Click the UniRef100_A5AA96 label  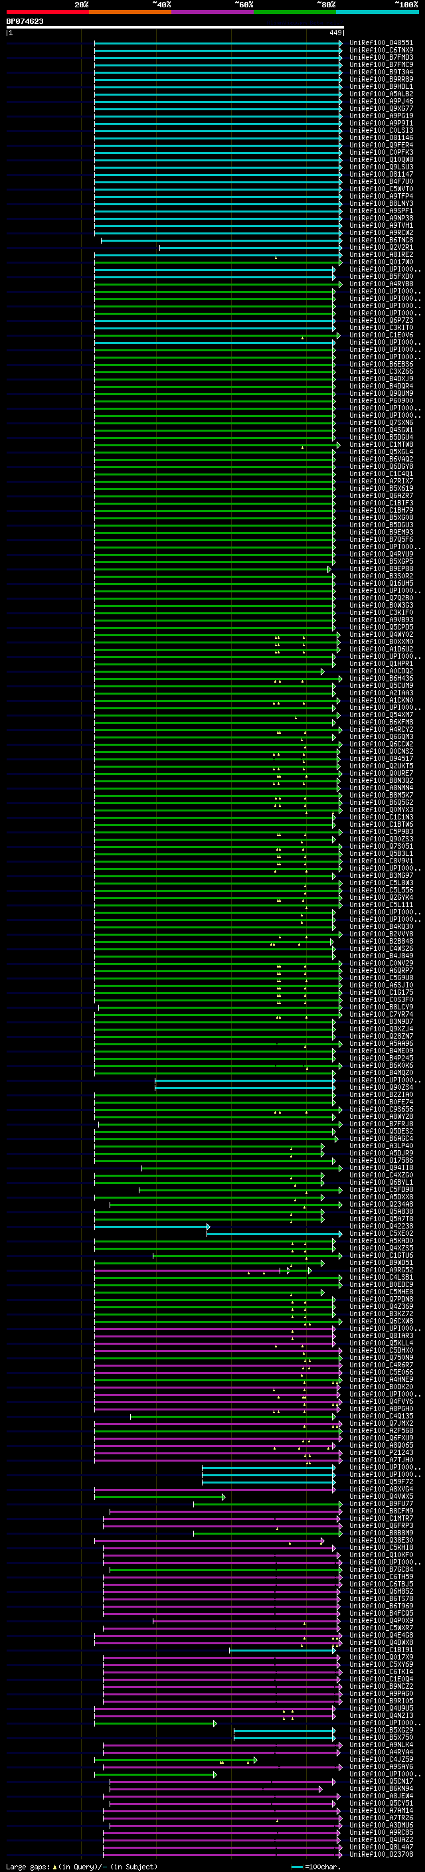(381, 1043)
